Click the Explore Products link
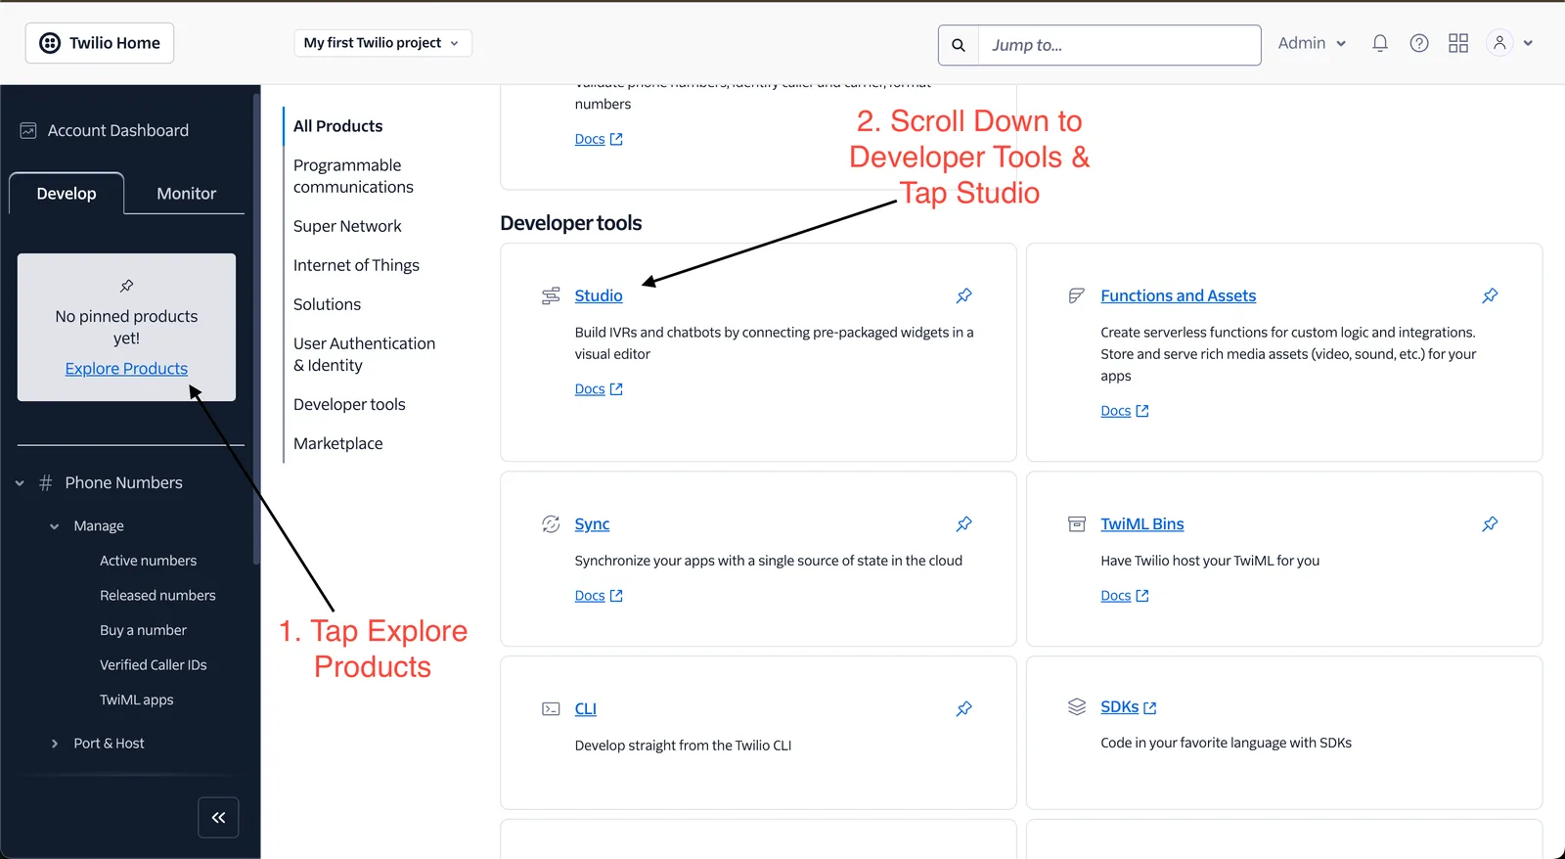The height and width of the screenshot is (859, 1565). coord(126,369)
